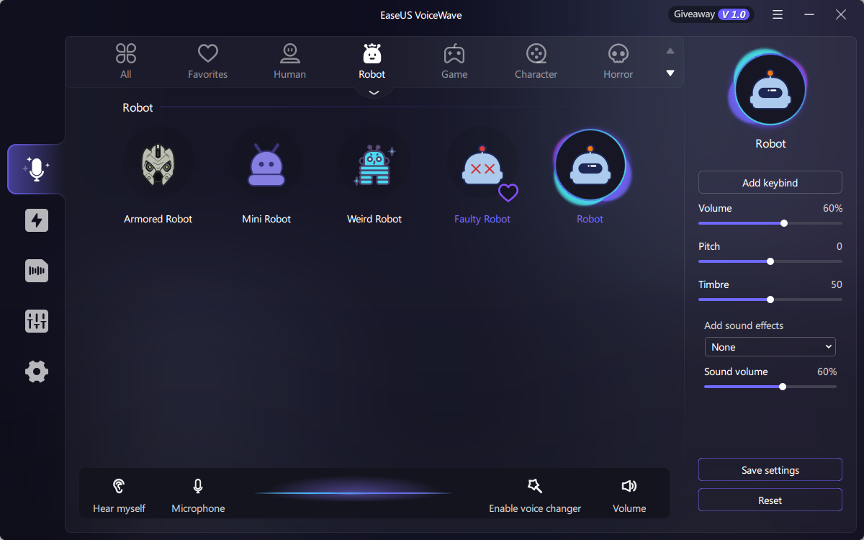Select the Armored Robot voice
The image size is (864, 540).
(158, 165)
